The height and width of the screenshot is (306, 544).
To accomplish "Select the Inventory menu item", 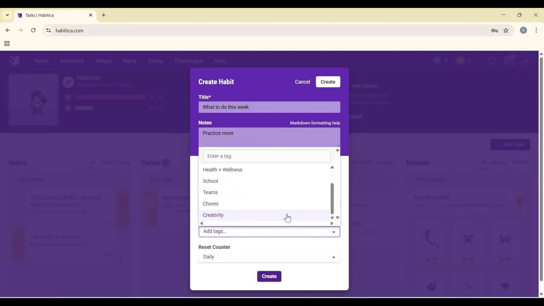I will click(x=72, y=61).
